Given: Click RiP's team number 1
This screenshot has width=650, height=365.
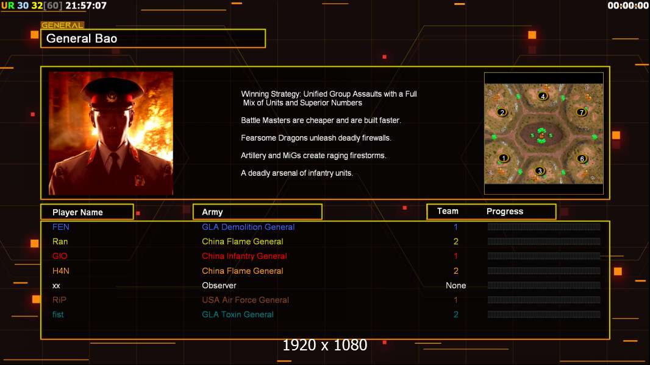Looking at the screenshot, I should click(455, 300).
